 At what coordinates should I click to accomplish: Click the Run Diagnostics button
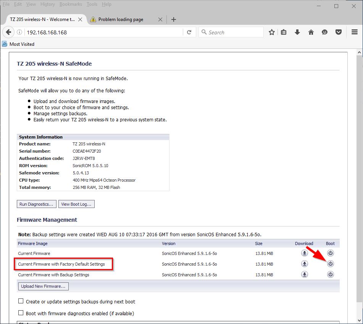36,204
